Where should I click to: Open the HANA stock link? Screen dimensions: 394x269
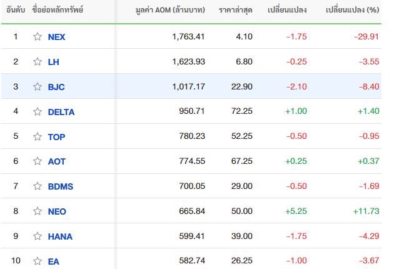(60, 236)
